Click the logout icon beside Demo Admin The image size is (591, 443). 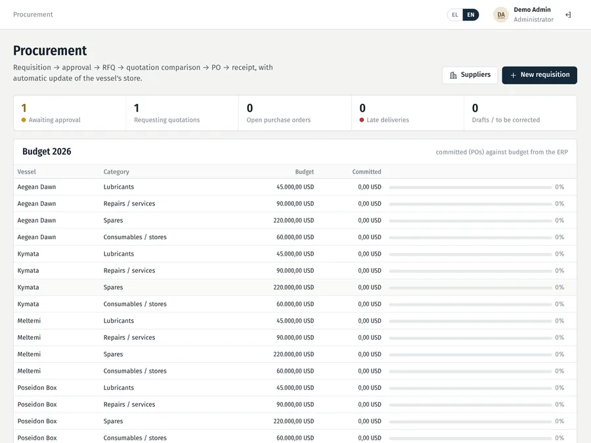tap(568, 14)
